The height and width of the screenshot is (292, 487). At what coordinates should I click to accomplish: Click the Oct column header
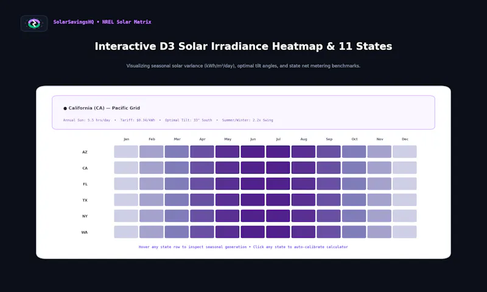pos(354,139)
